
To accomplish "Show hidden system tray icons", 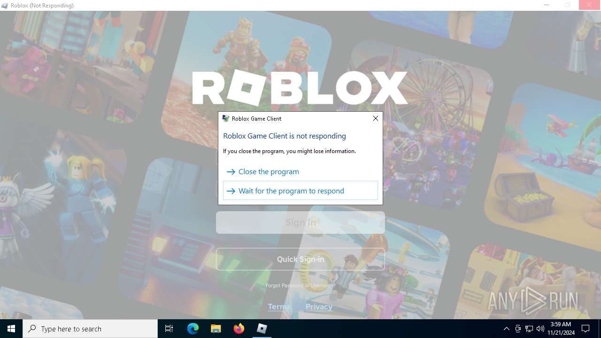I will click(x=506, y=329).
